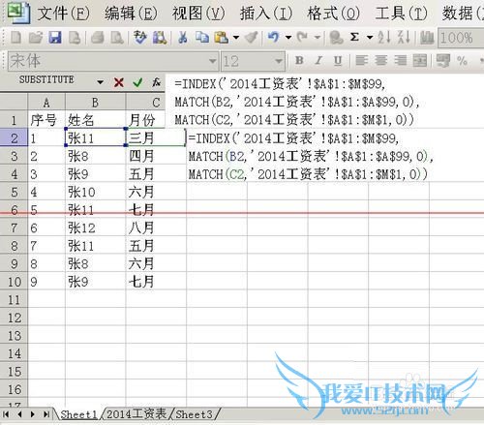Open the font size 12 dropdown
Screen dimensions: 484x425
point(279,61)
